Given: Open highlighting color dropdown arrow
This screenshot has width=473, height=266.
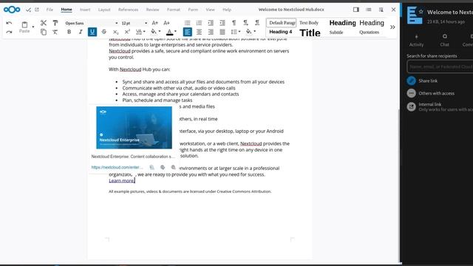Looking at the screenshot, I should (x=160, y=32).
